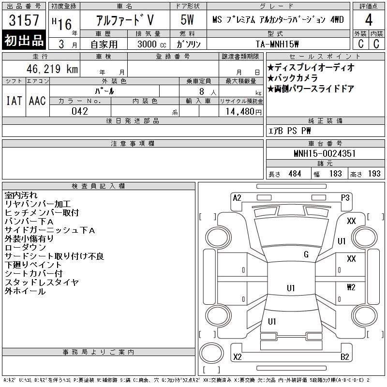The height and width of the screenshot is (387, 387).
Task: Select the G windshield damage mark
Action: click(306, 254)
